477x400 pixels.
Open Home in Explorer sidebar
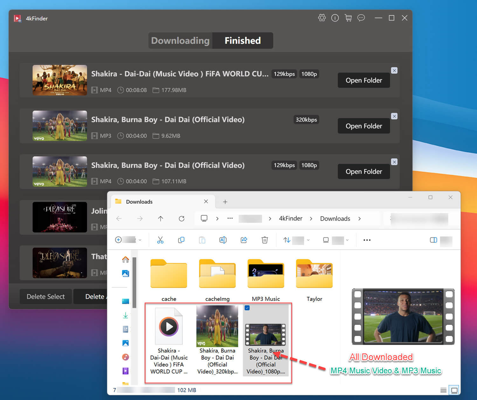(126, 260)
